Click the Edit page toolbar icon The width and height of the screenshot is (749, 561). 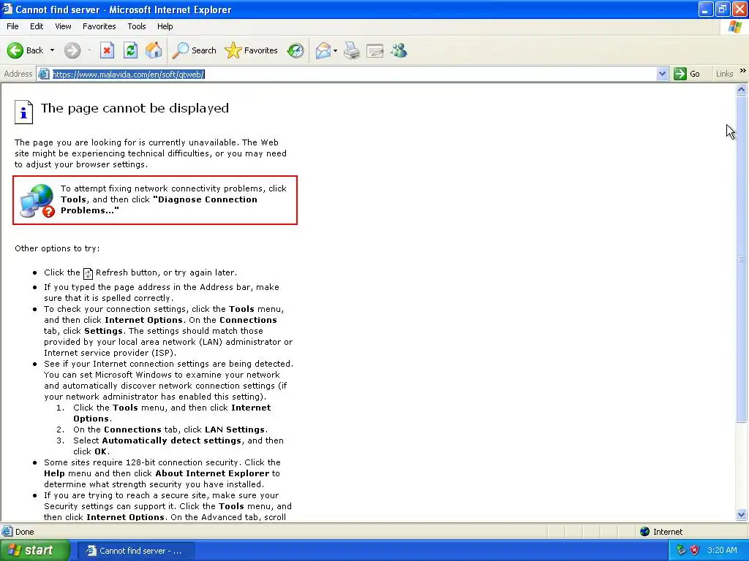pos(375,50)
